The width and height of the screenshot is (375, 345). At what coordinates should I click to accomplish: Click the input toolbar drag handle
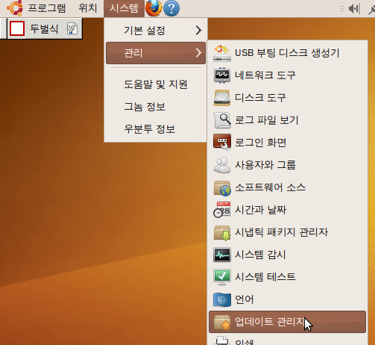3,28
